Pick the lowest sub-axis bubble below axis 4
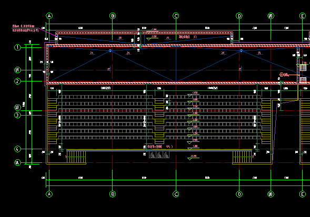310x217 pixels. click(17, 163)
